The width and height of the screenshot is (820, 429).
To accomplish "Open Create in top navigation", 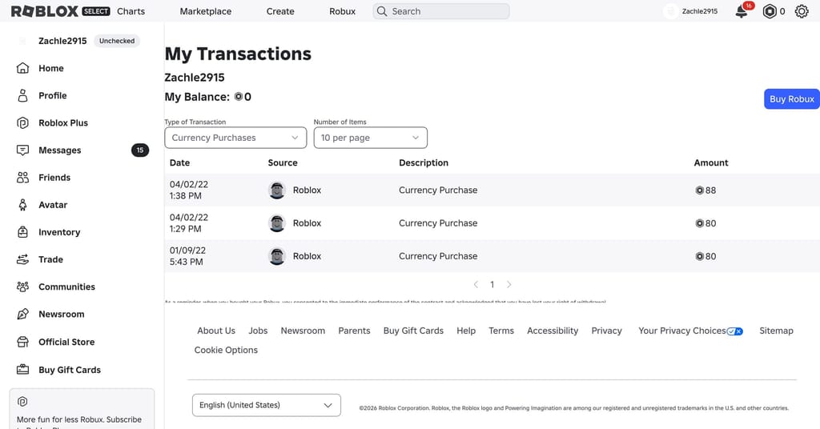I will (280, 11).
